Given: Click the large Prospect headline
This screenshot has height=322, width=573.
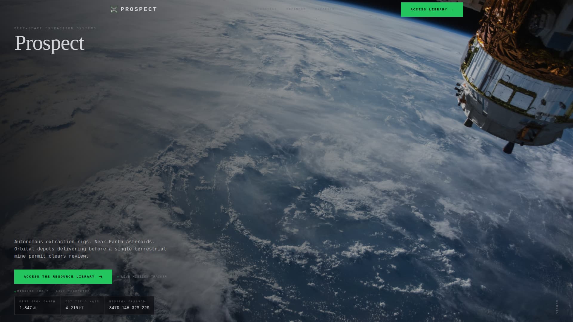Looking at the screenshot, I should click(x=49, y=43).
